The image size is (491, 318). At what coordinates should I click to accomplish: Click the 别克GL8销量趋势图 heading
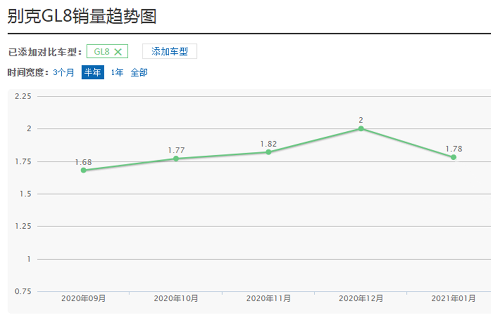[82, 16]
